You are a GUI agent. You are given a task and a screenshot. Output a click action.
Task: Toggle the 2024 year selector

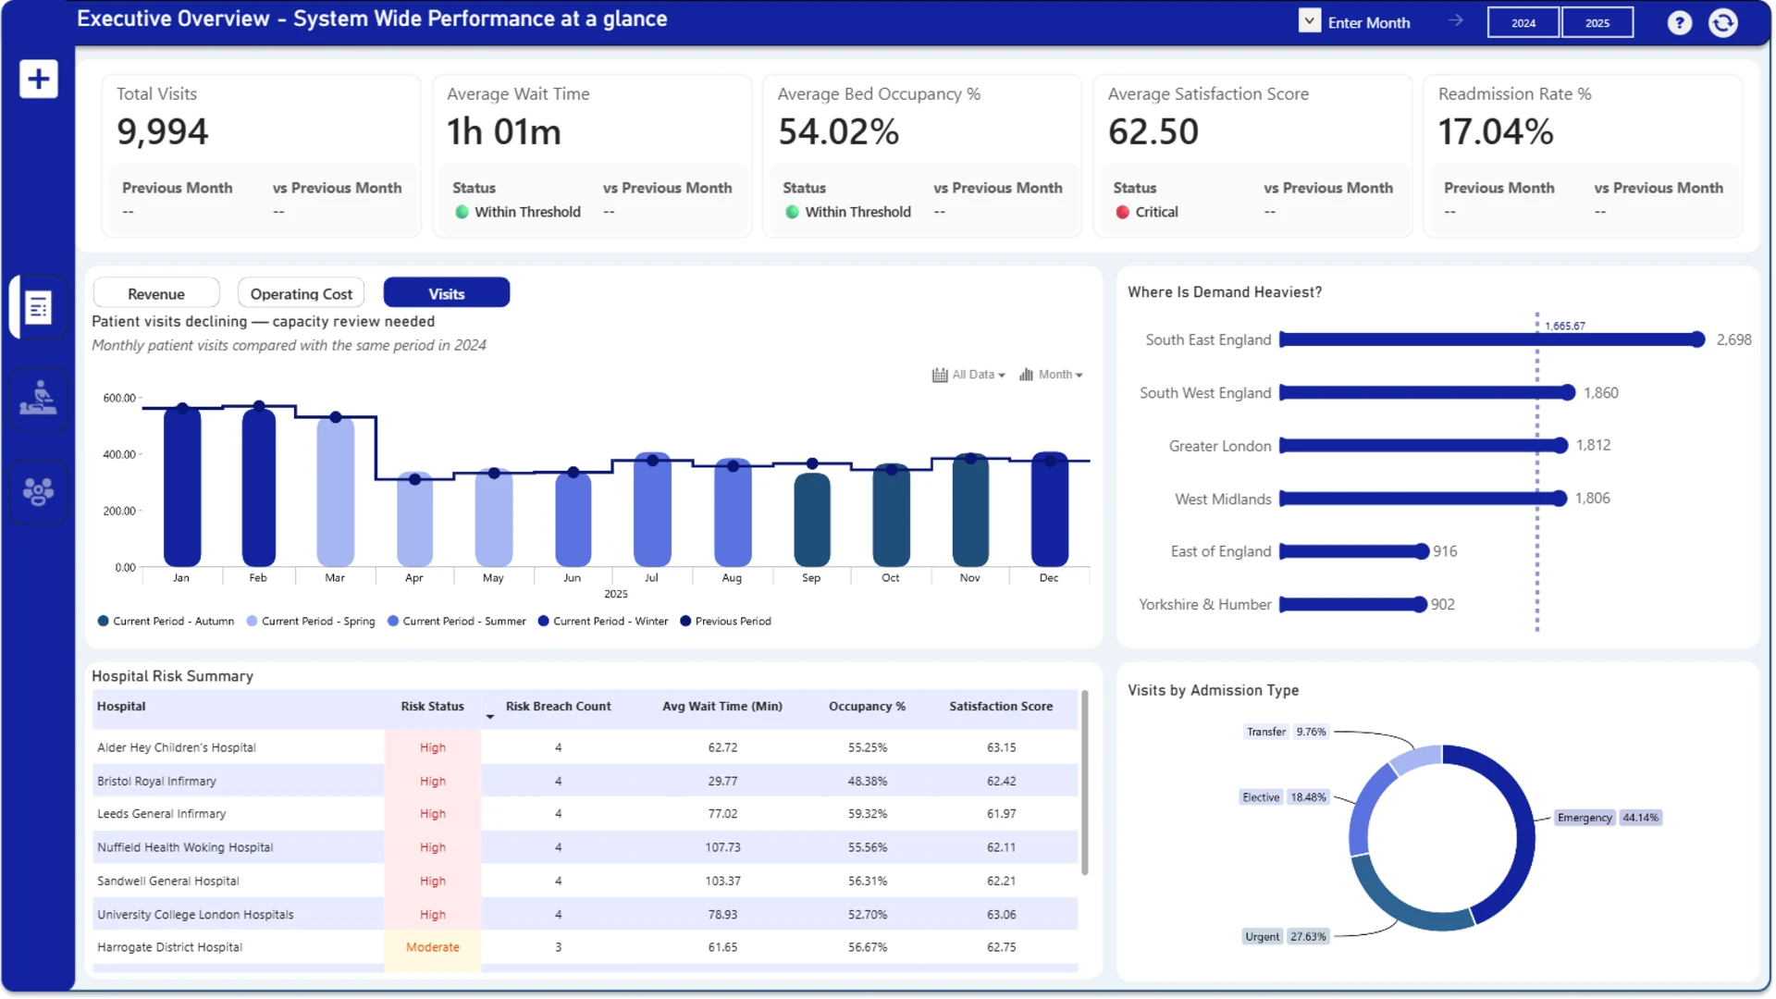tap(1523, 22)
